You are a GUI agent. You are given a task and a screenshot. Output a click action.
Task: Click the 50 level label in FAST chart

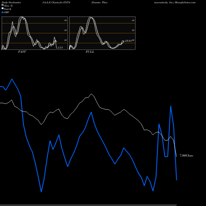(66, 30)
